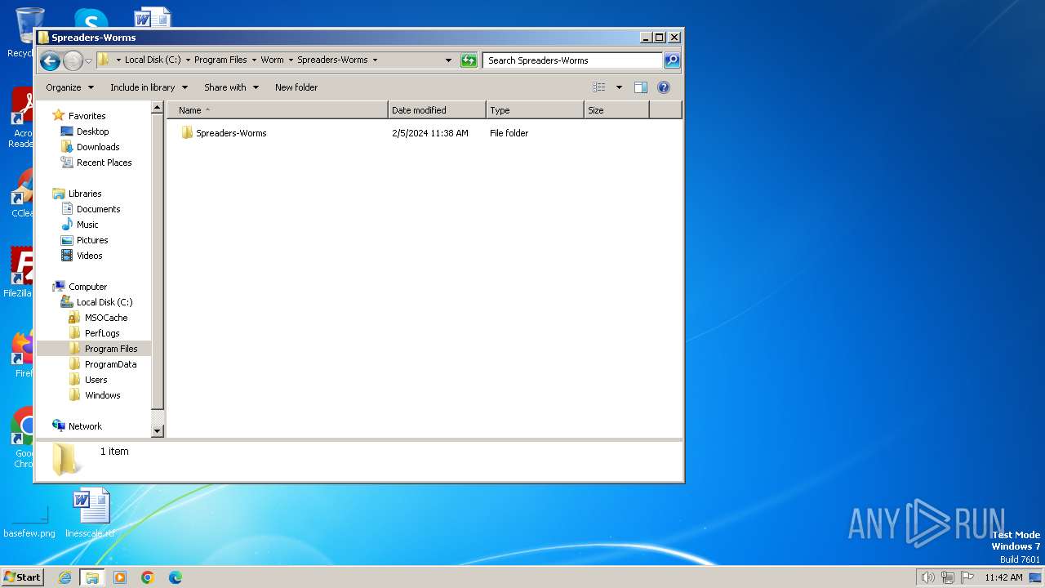Focus the Search Spreaders-Worms field
Screen dimensions: 1045x588
[x=572, y=60]
